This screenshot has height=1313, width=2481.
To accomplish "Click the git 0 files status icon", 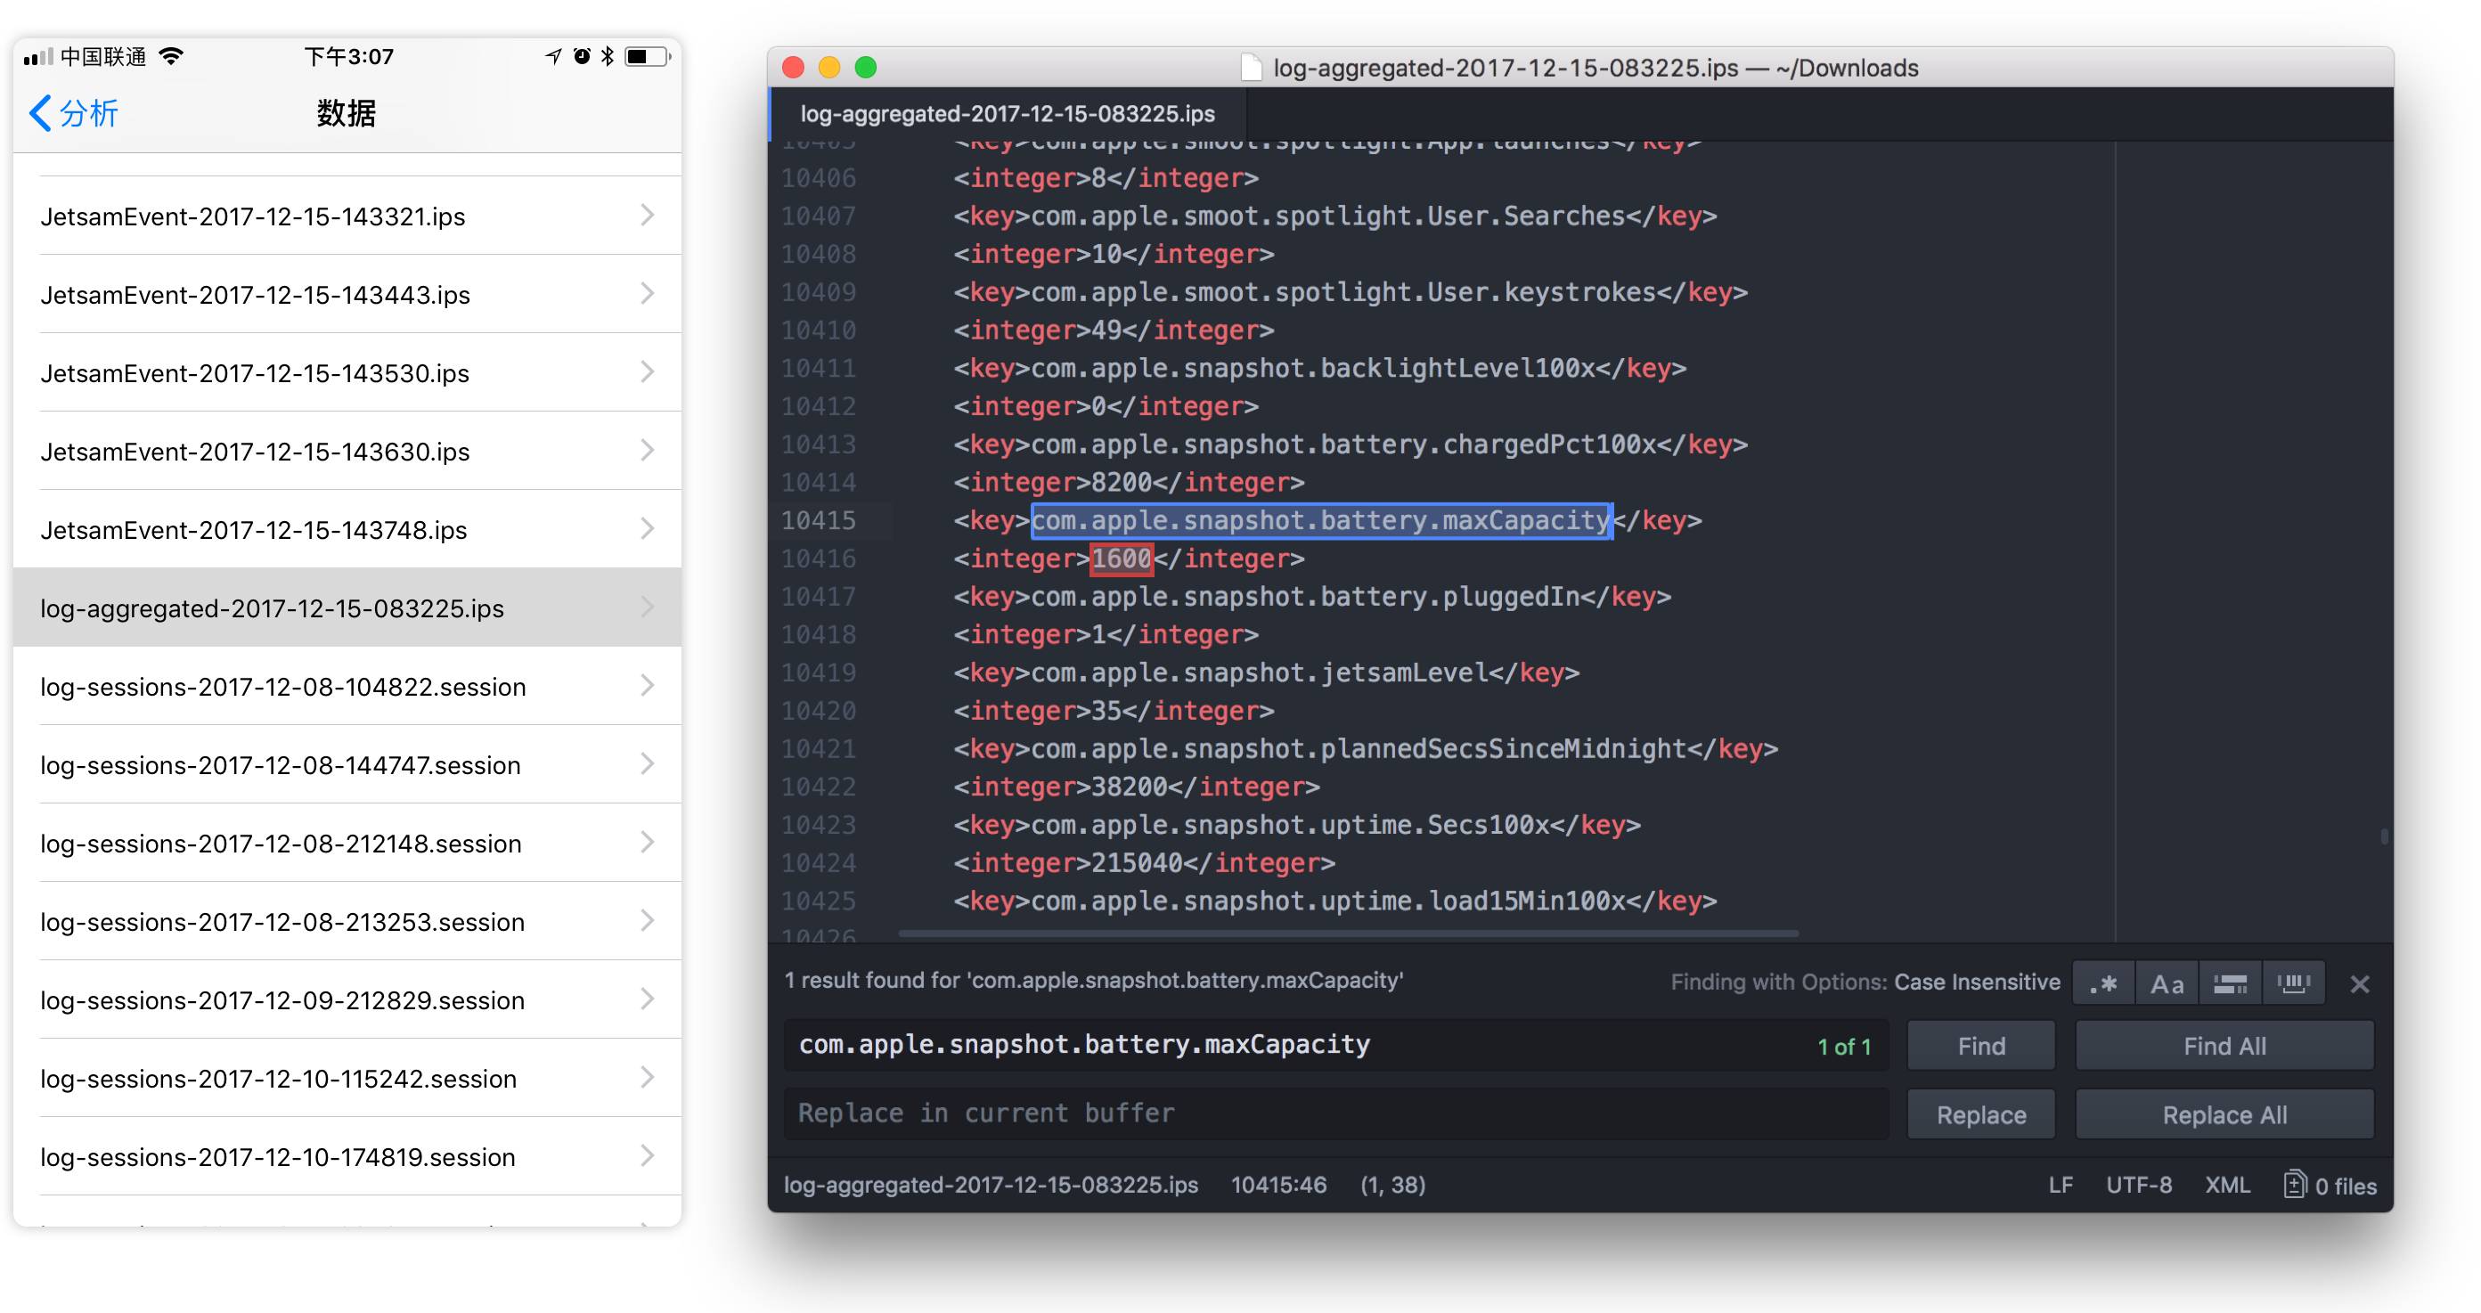I will [2330, 1185].
